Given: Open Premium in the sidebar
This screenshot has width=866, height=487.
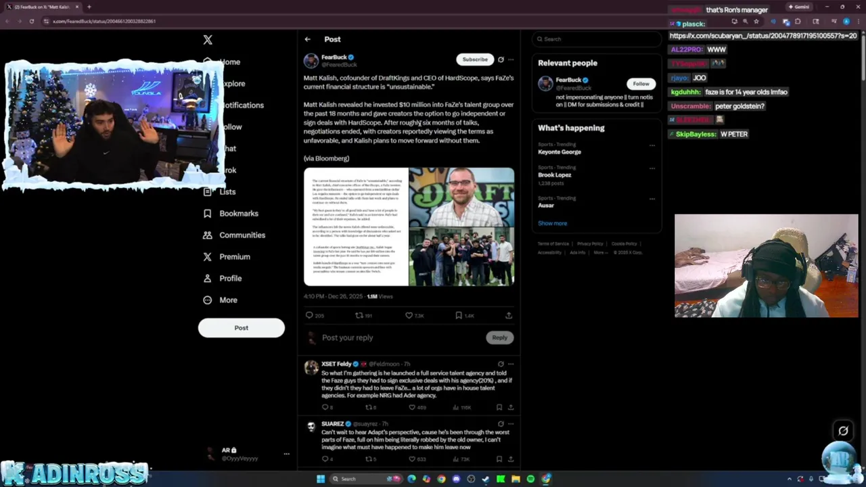Looking at the screenshot, I should [x=227, y=256].
